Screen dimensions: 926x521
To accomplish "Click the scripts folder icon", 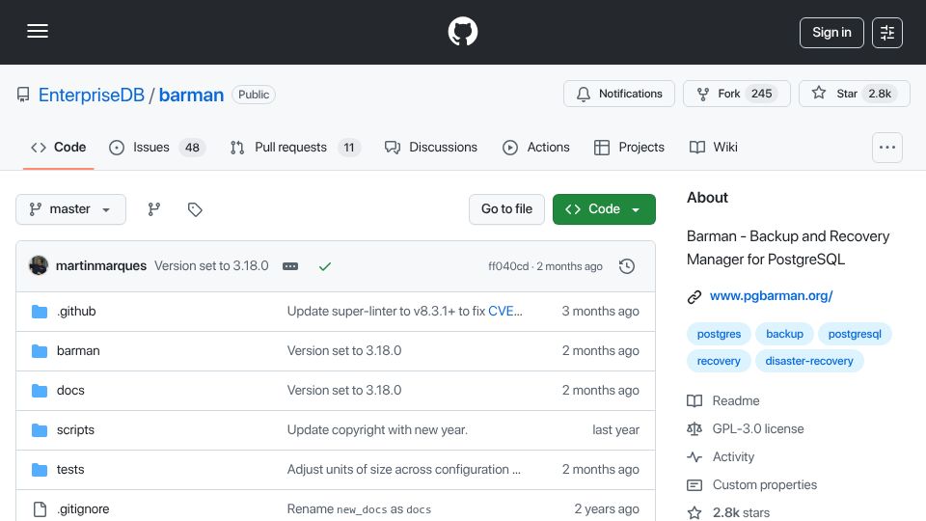I will (x=40, y=430).
